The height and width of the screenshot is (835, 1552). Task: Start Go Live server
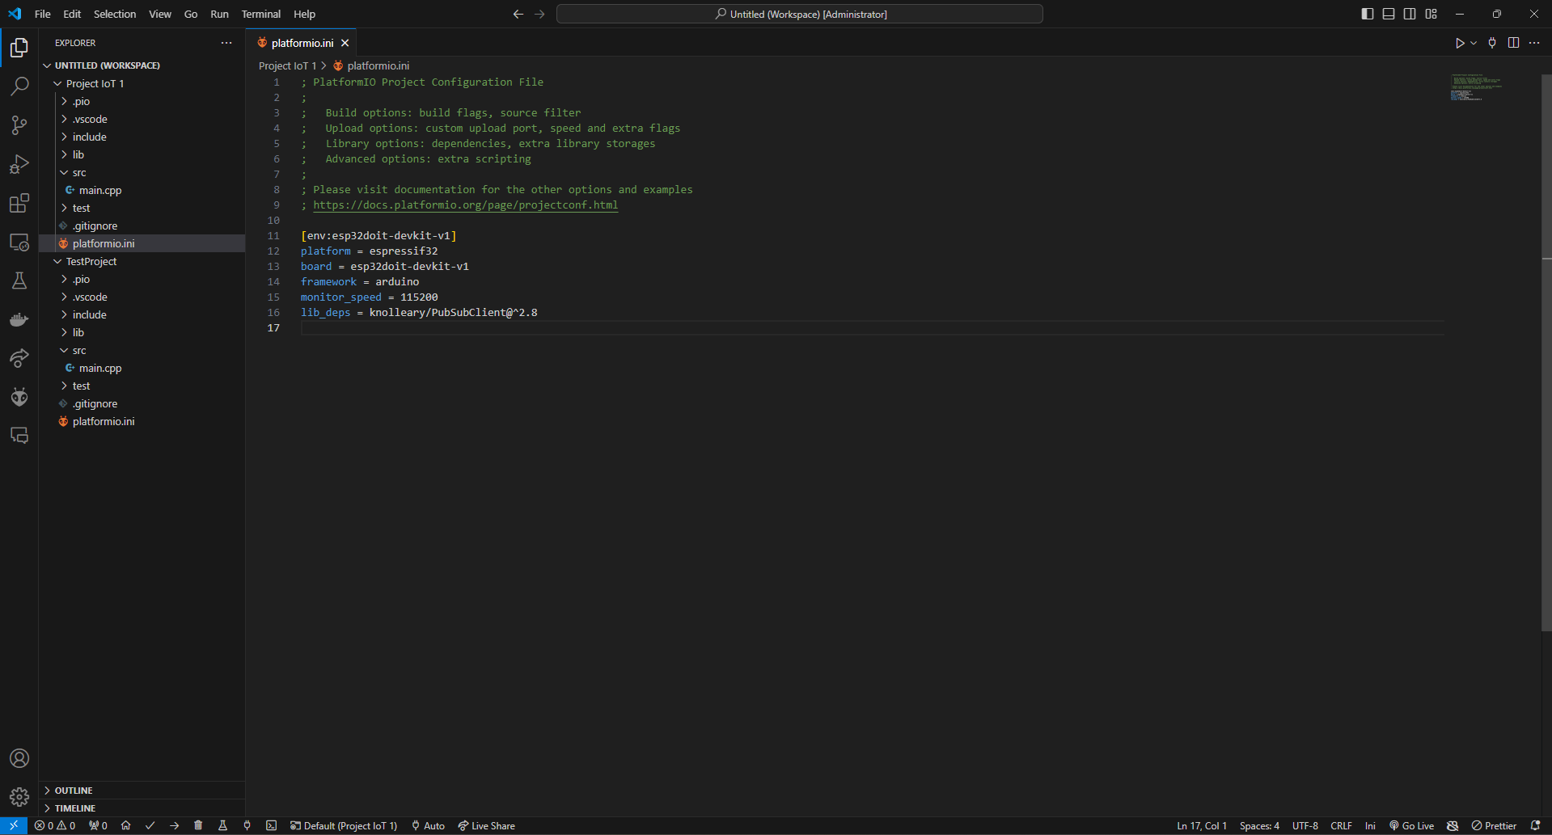1412,825
